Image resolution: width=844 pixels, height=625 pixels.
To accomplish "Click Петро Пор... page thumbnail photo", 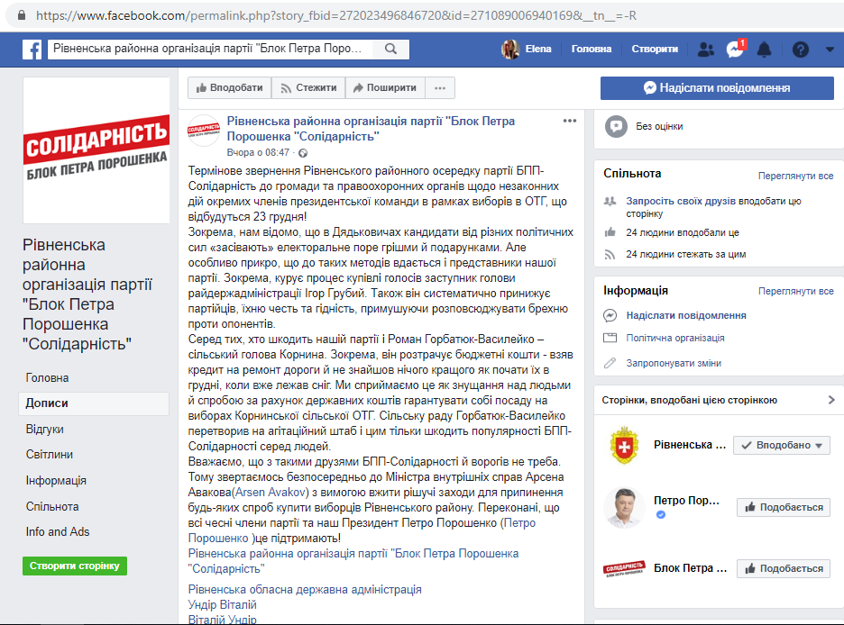I will (x=624, y=507).
